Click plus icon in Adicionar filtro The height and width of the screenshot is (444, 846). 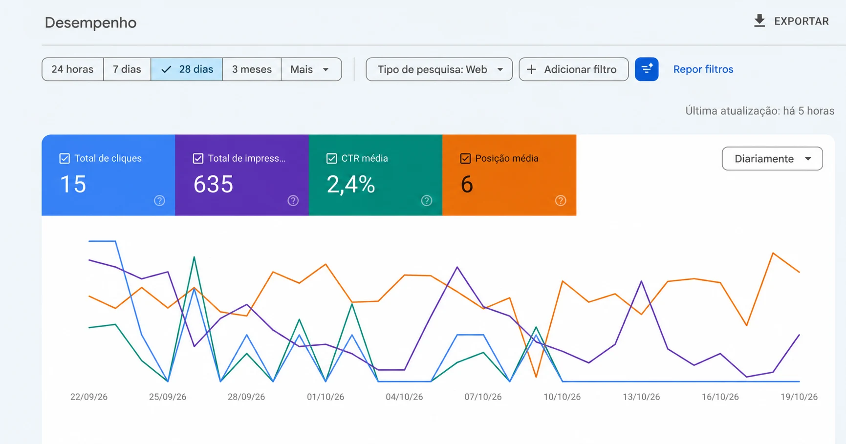(531, 69)
